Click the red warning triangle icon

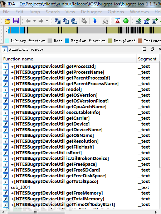point(117,21)
